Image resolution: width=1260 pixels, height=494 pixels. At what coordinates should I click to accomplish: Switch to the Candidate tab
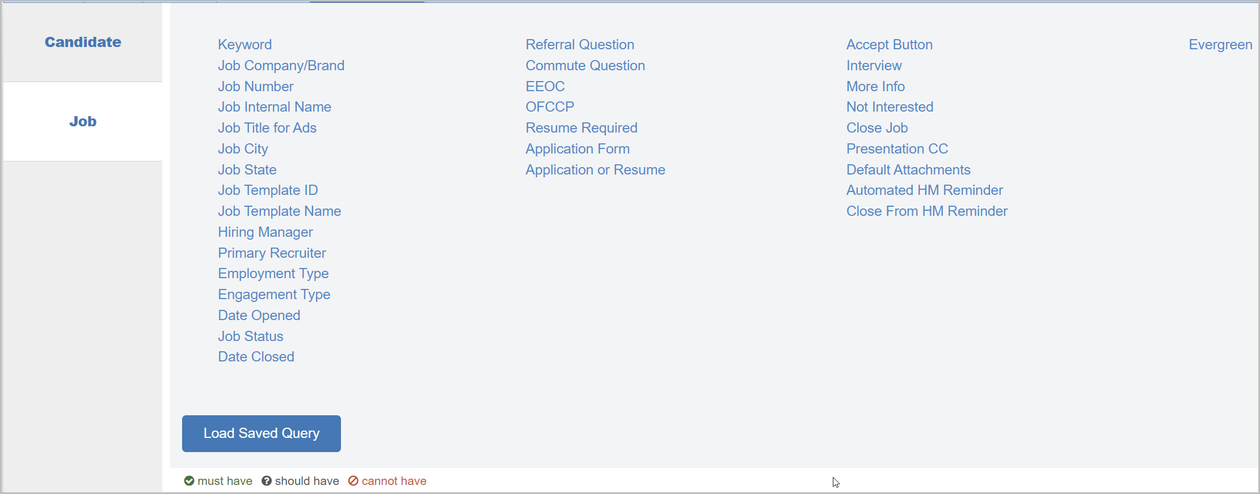click(83, 42)
